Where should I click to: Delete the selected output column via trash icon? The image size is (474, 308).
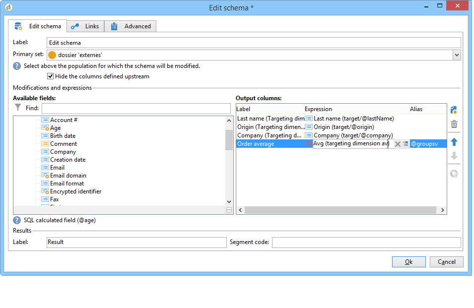coord(454,124)
